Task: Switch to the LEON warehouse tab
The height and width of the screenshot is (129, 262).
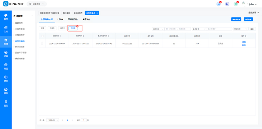Action: tap(60, 19)
